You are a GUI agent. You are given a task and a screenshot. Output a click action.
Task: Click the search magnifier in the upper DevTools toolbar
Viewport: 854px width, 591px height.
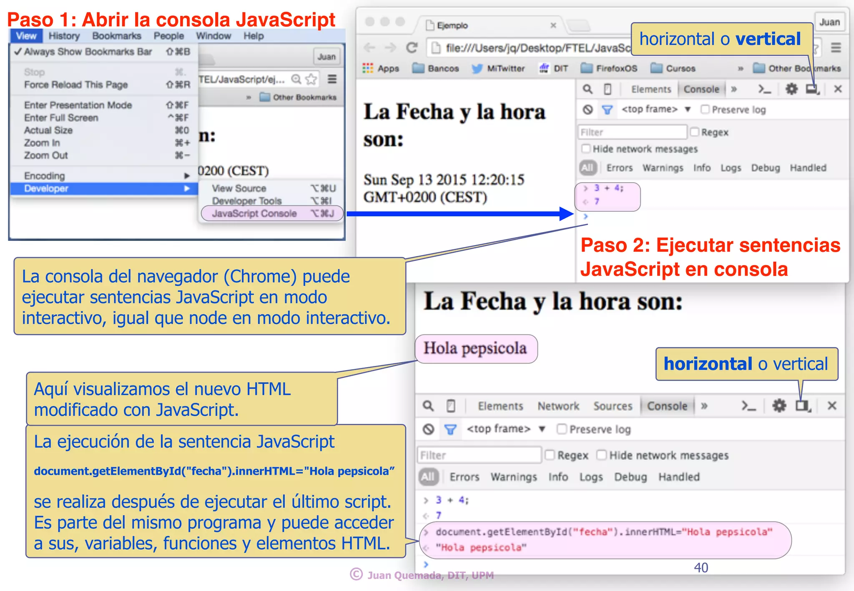pos(588,89)
